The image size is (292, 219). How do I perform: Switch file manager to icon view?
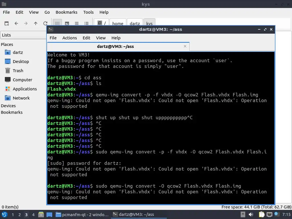(57, 23)
